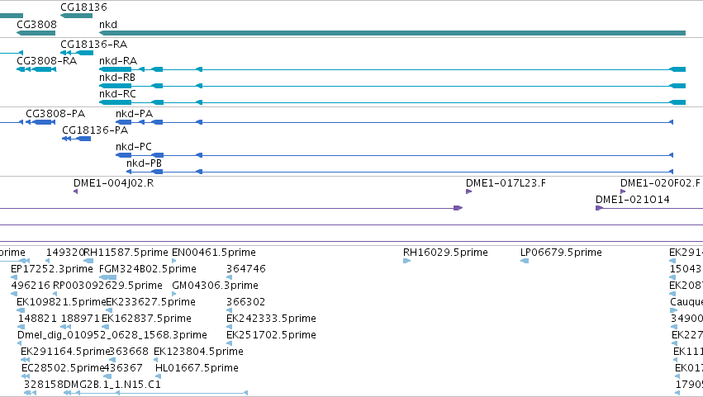Select the nkd-PB coding sequence label
This screenshot has height=397, width=703.
[x=144, y=163]
